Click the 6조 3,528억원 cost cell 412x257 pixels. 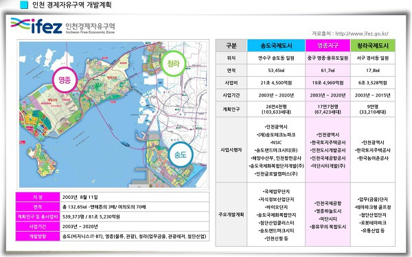coord(373,83)
